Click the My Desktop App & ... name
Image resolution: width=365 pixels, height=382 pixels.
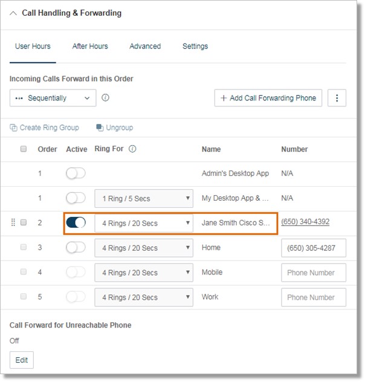tap(235, 198)
